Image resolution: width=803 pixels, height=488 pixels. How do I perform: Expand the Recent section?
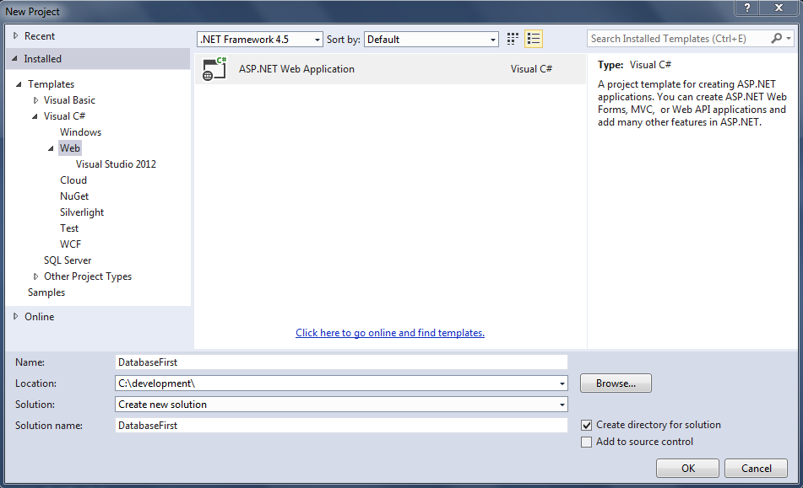pos(15,35)
